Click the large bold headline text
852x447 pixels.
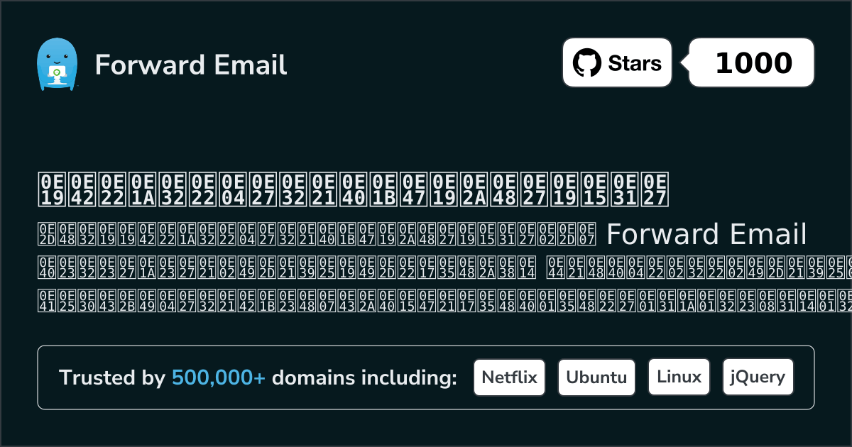pos(351,188)
